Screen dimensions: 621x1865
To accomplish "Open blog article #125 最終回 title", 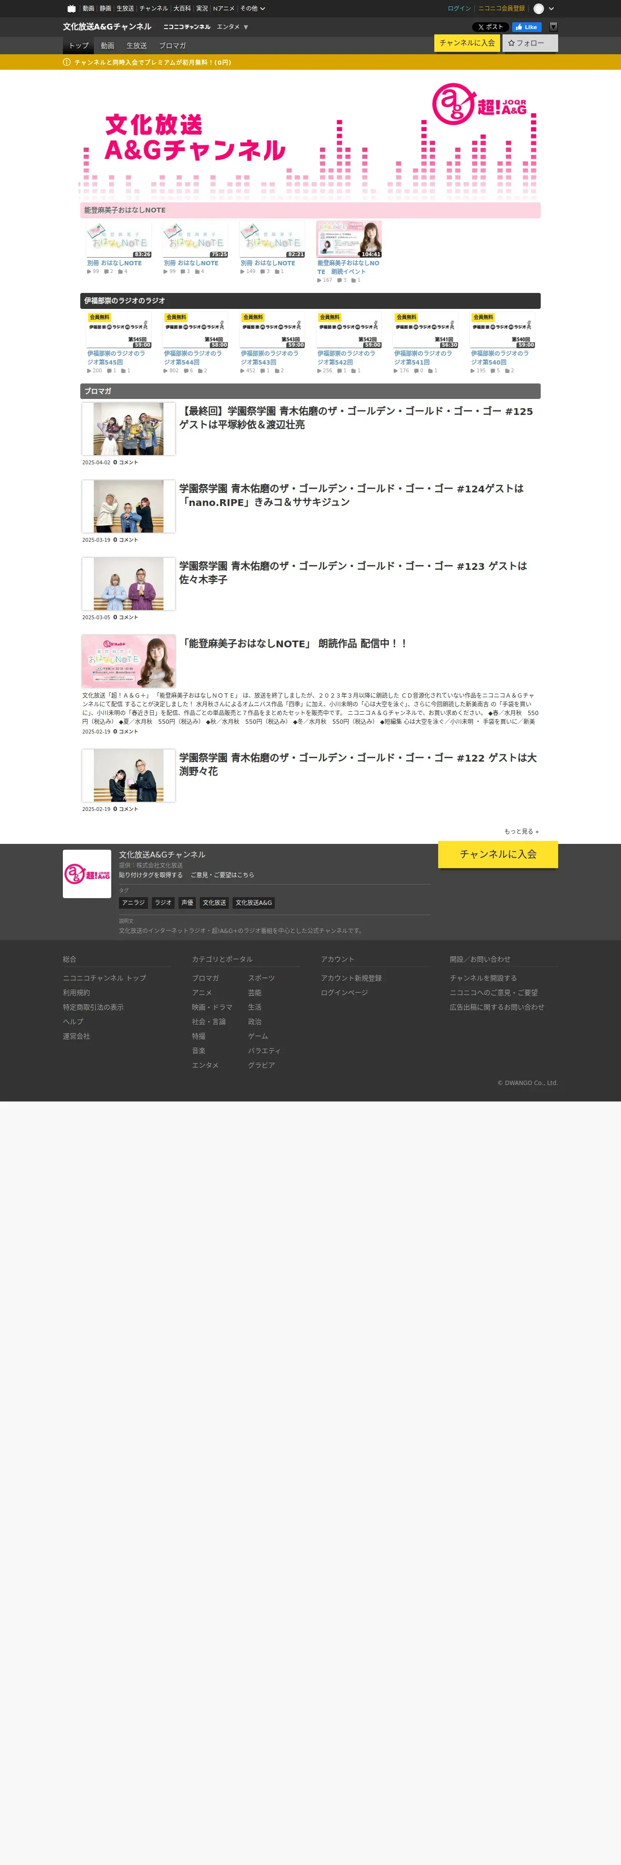I will pos(356,418).
